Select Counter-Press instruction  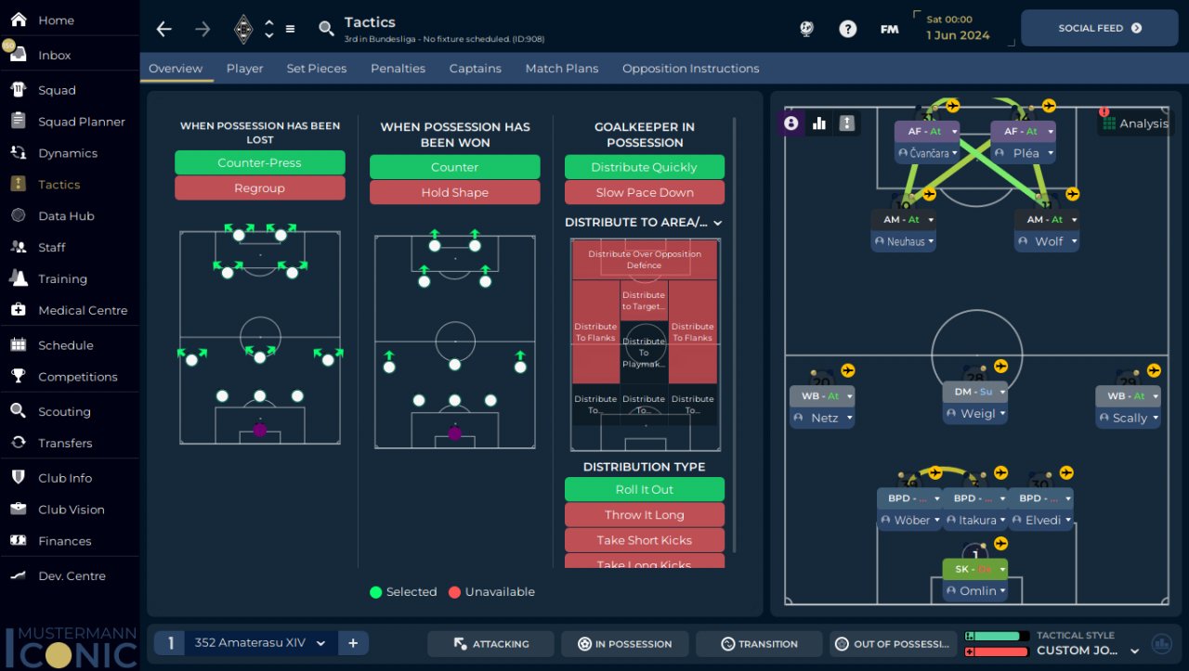click(x=260, y=163)
